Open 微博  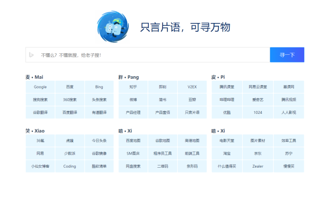coord(133,100)
